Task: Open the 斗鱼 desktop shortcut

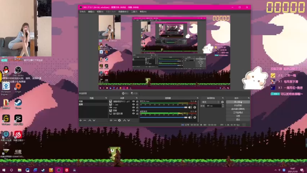Action: coord(18,153)
